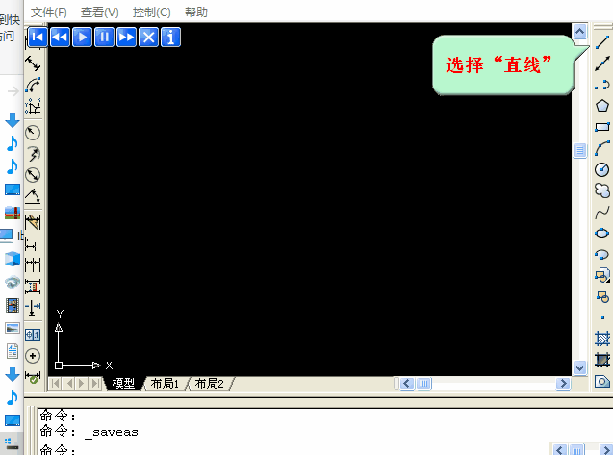Close the tutorial player with X button
Image resolution: width=613 pixels, height=455 pixels.
[x=148, y=38]
